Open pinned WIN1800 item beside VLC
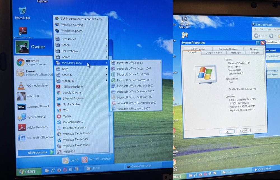 (28, 96)
